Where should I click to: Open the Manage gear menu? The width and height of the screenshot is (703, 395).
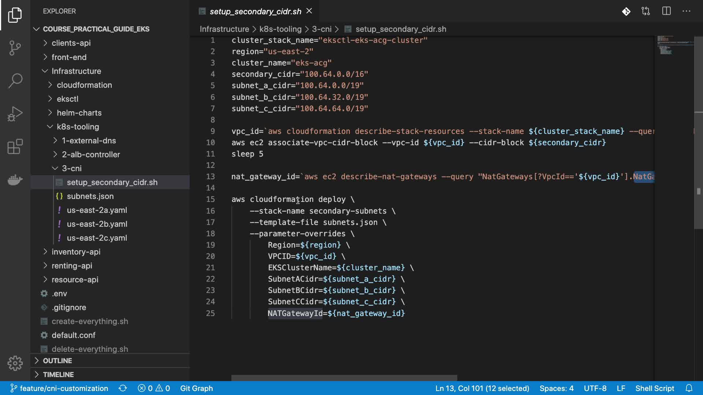[x=15, y=363]
